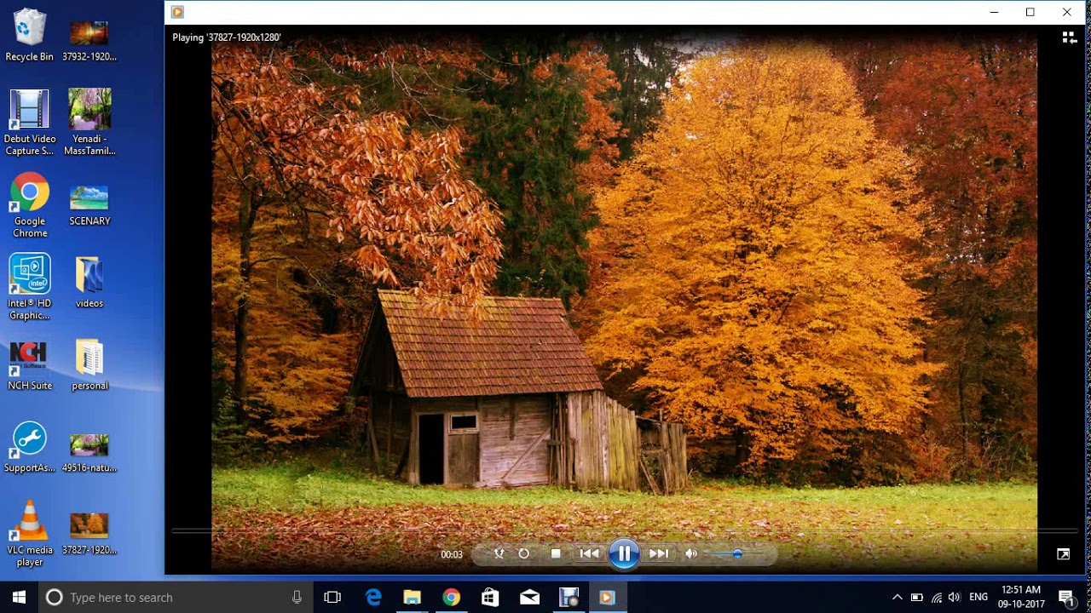1091x613 pixels.
Task: Adjust the player volume slider
Action: click(x=736, y=553)
